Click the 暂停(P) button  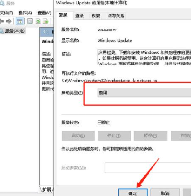coord(150,136)
